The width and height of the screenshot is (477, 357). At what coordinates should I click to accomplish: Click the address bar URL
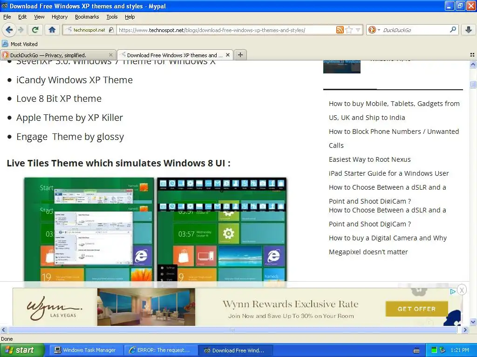pyautogui.click(x=212, y=30)
